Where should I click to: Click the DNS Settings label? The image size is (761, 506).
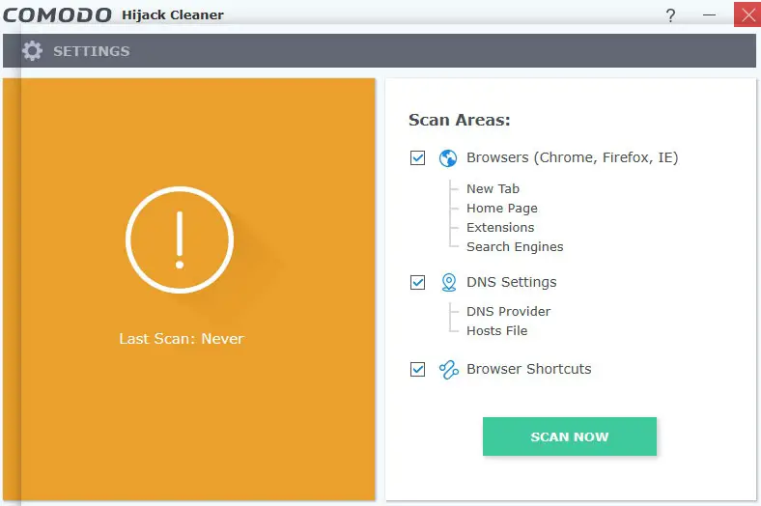point(511,282)
